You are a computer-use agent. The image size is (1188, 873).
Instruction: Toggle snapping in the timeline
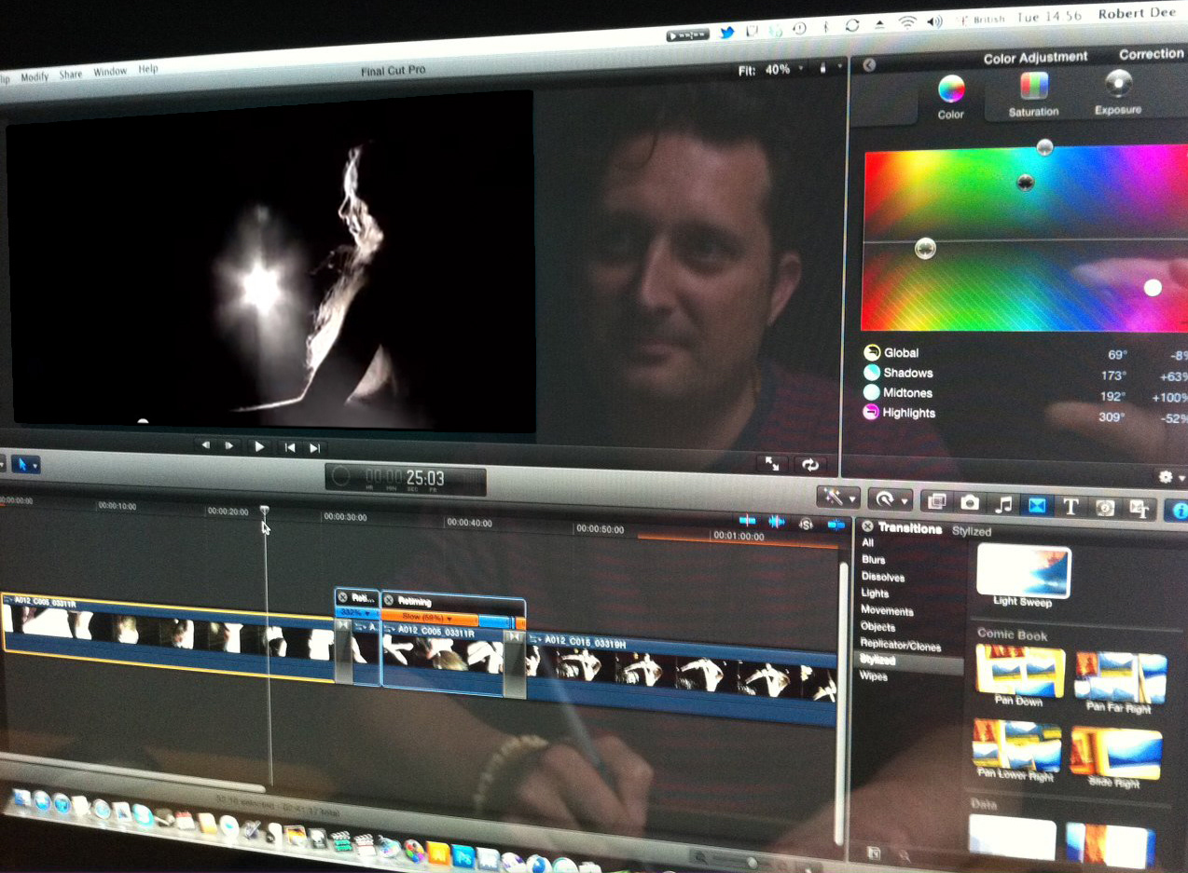(835, 525)
